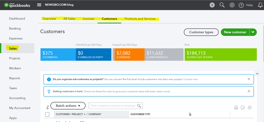Dismiss the Getting customers is hard tip

pyautogui.click(x=249, y=91)
